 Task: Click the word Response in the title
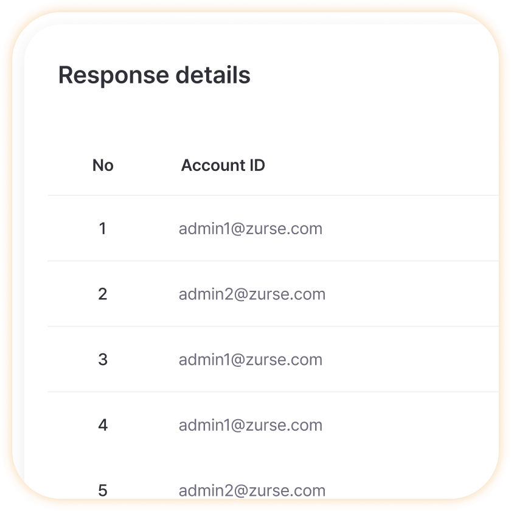(113, 75)
